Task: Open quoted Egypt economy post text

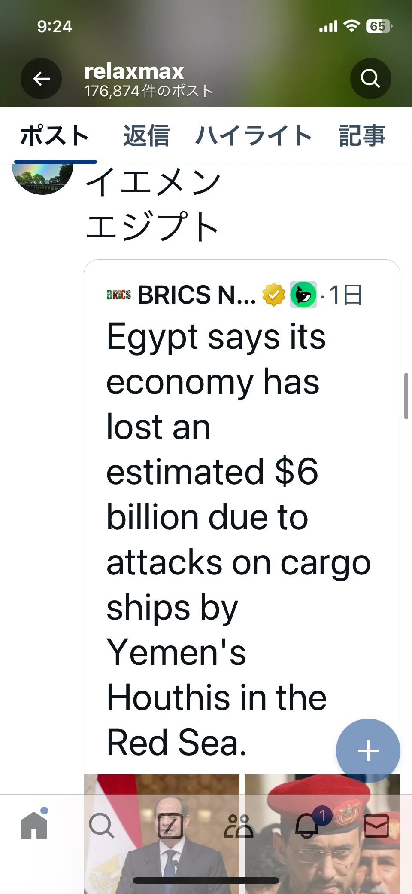Action: (238, 539)
